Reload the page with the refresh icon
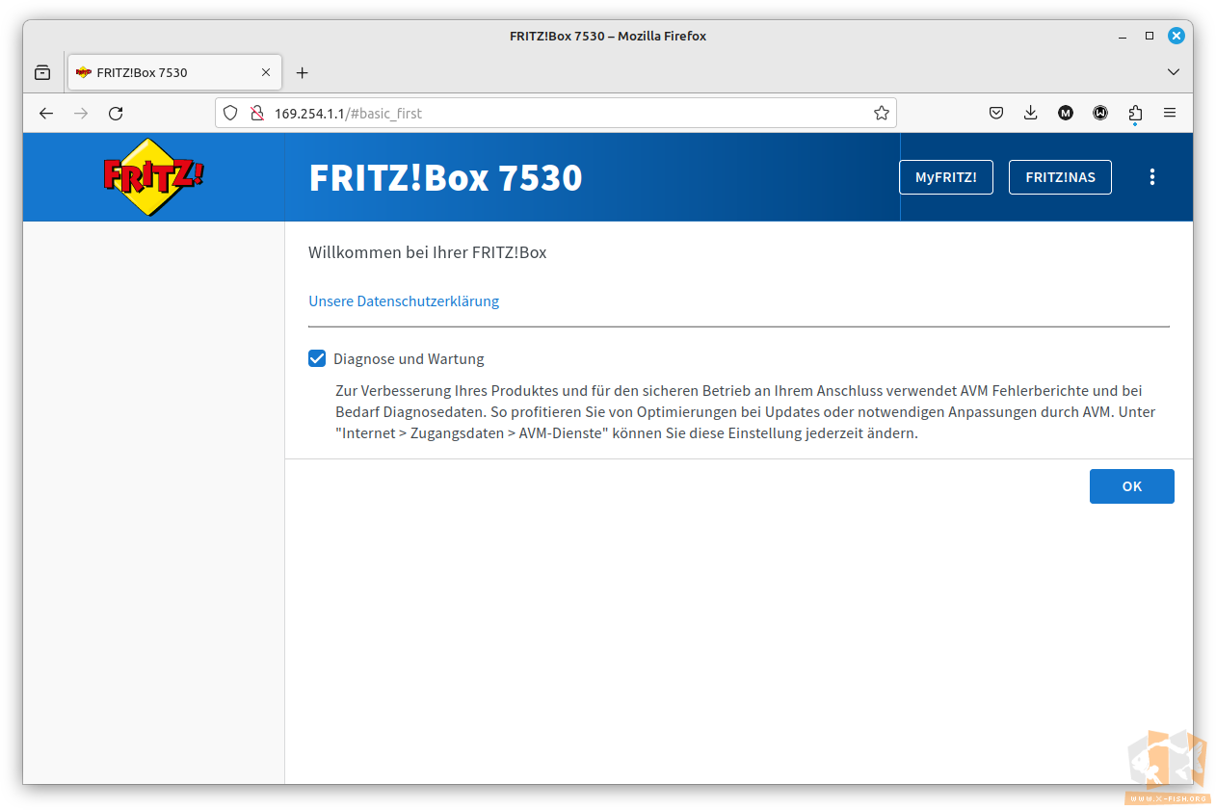The image size is (1216, 810). 116,113
